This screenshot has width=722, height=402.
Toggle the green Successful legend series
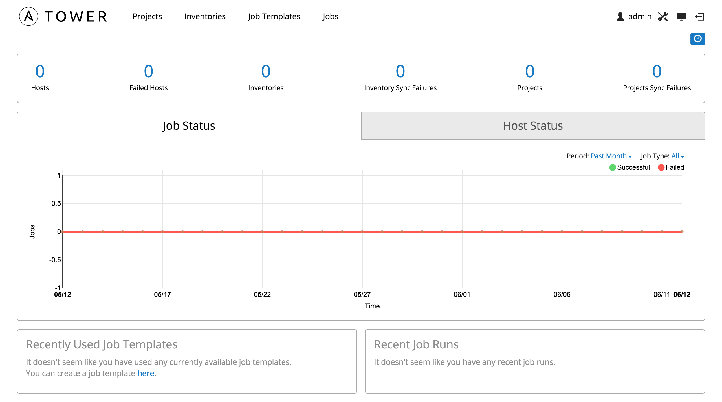[x=629, y=167]
